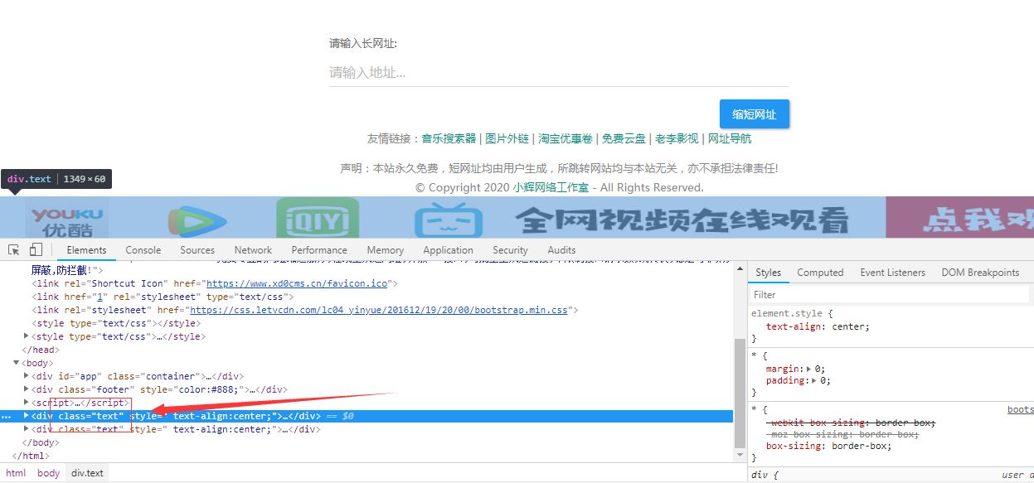Select the Styles pane tab
Image resolution: width=1034 pixels, height=483 pixels.
tap(768, 273)
